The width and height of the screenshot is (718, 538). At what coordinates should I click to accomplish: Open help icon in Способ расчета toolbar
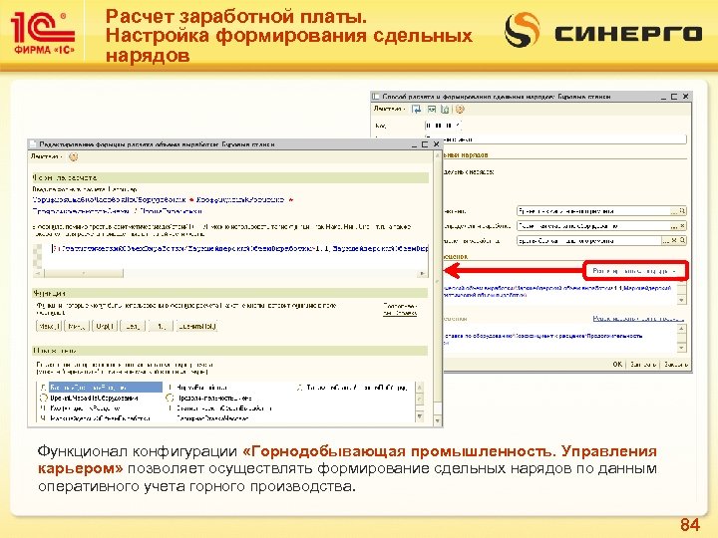(460, 110)
